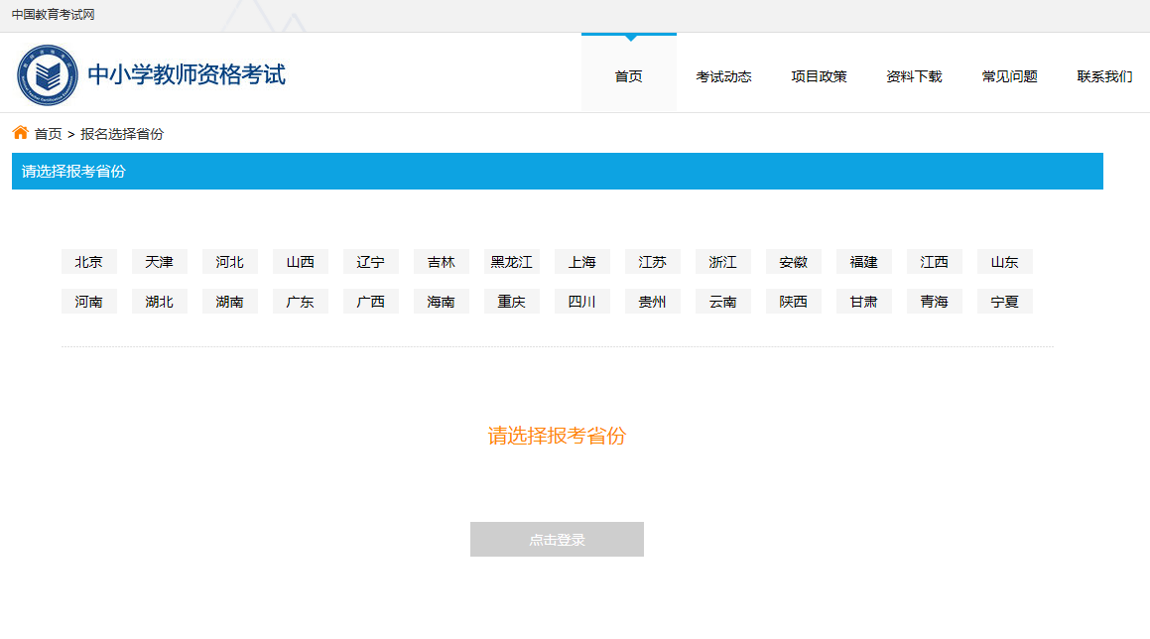Select province 青海
This screenshot has width=1150, height=639.
(x=934, y=302)
